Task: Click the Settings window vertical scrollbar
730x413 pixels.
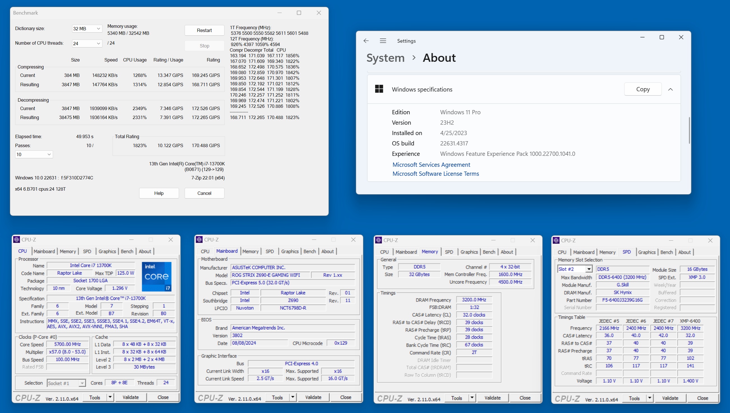Action: click(x=689, y=130)
